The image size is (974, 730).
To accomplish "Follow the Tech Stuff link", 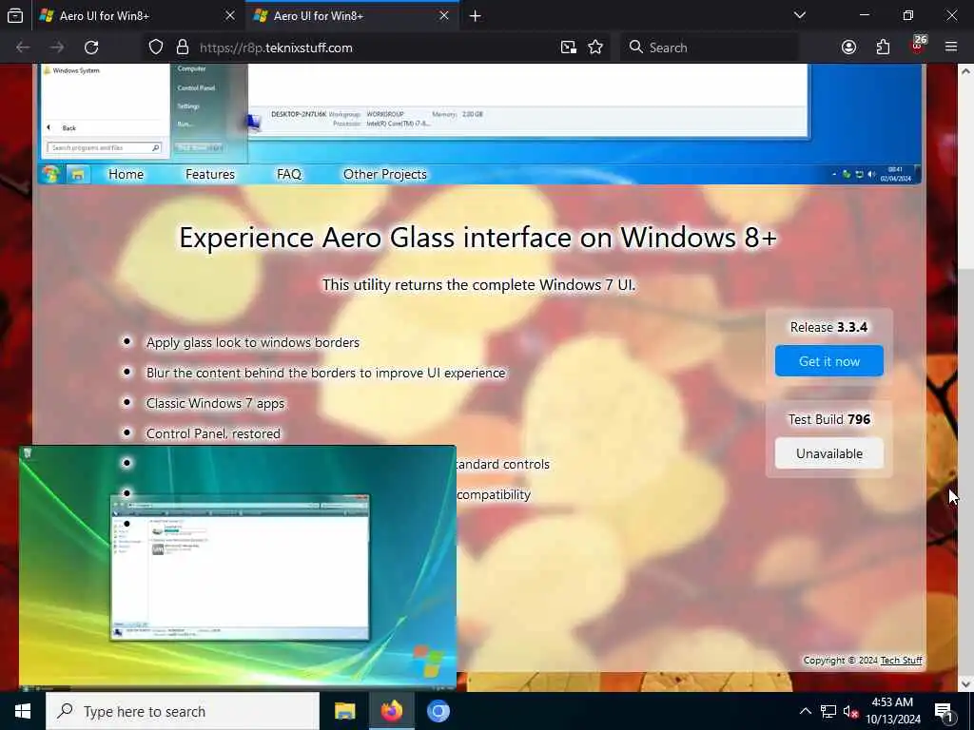I will coord(901,661).
